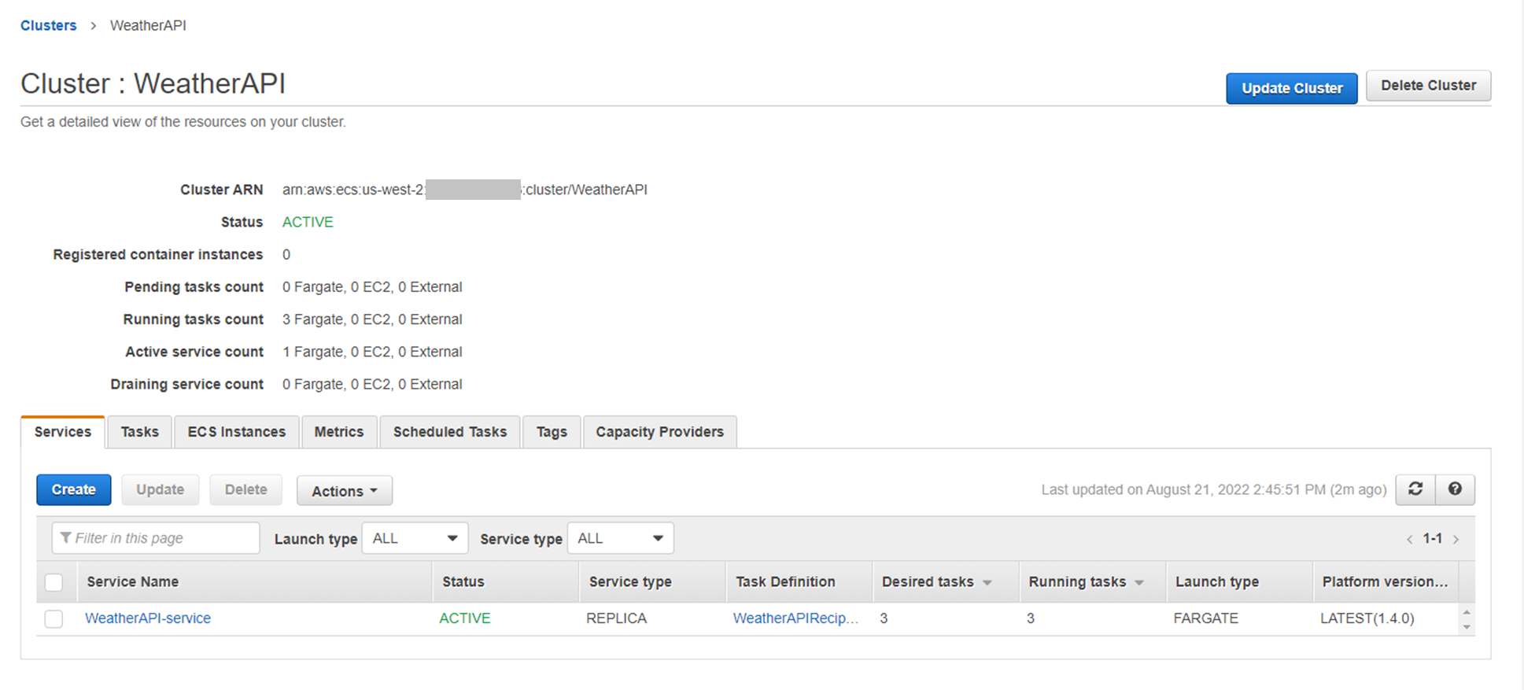The image size is (1524, 690).
Task: Refresh the services list
Action: tap(1415, 489)
